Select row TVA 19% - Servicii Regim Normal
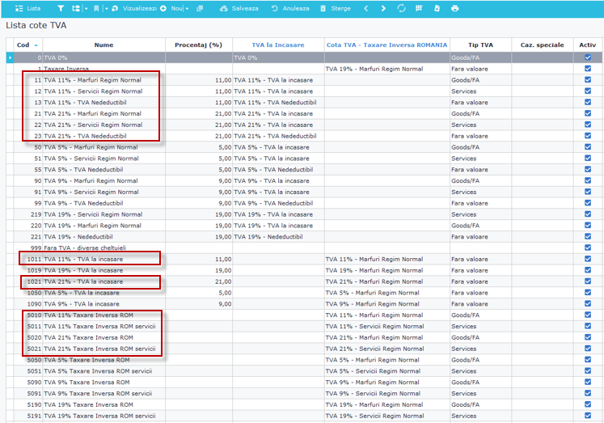604x423 pixels. coord(304,214)
